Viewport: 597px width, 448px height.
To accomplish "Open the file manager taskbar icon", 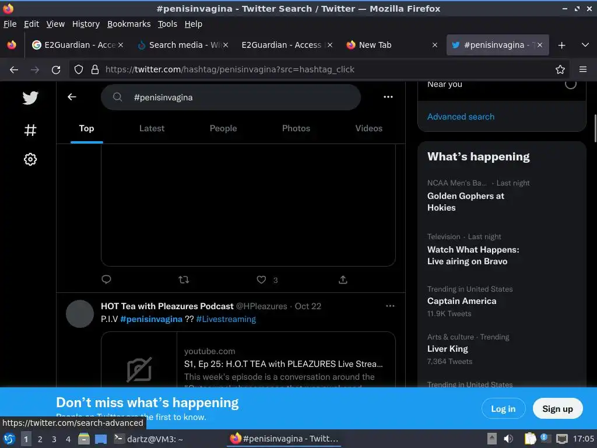I will point(84,439).
